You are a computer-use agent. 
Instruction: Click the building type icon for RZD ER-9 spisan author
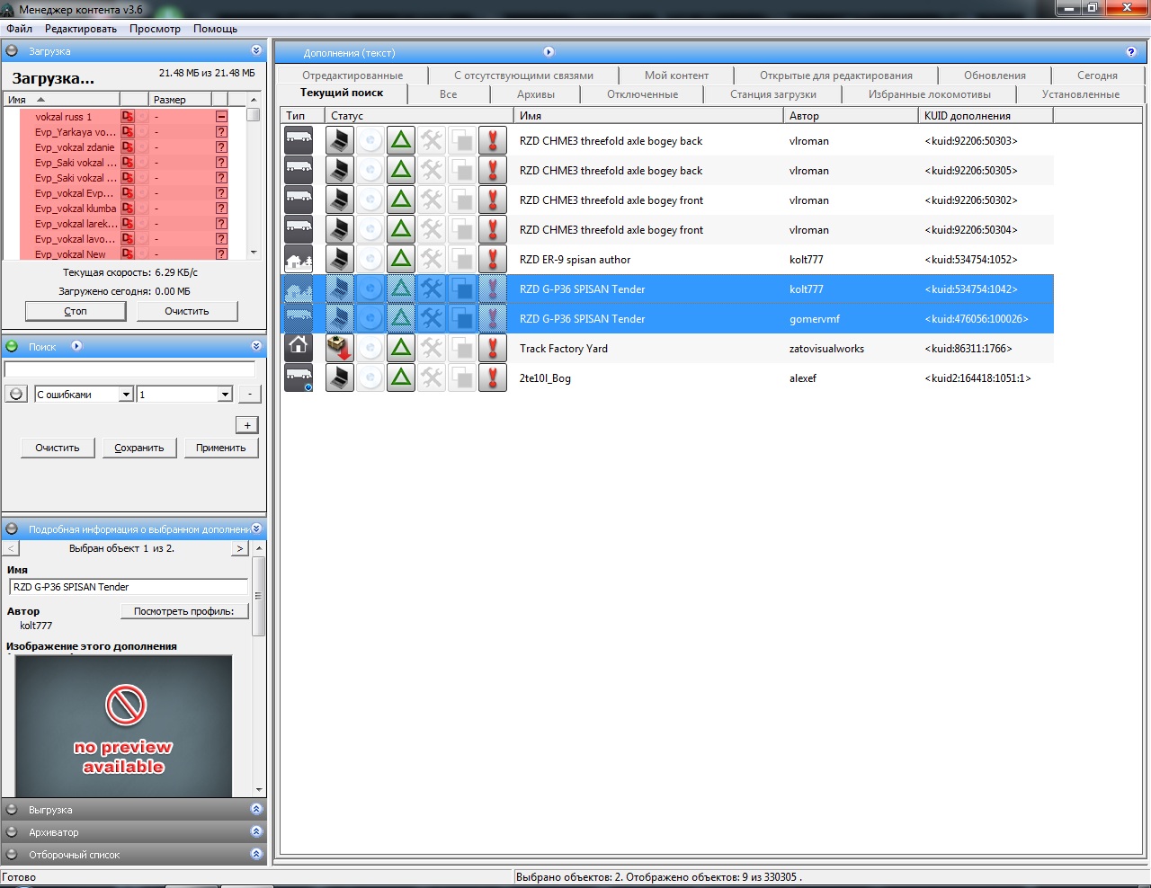pyautogui.click(x=299, y=259)
